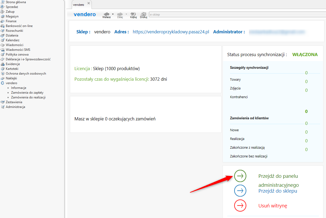Select the vendero tab
Viewport: 326px width, 218px height.
[x=78, y=5]
